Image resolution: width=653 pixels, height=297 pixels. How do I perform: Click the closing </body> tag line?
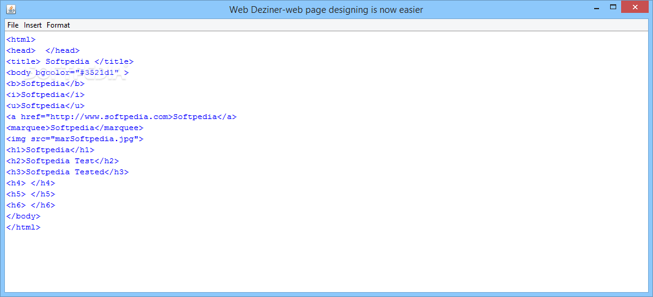[x=23, y=216]
